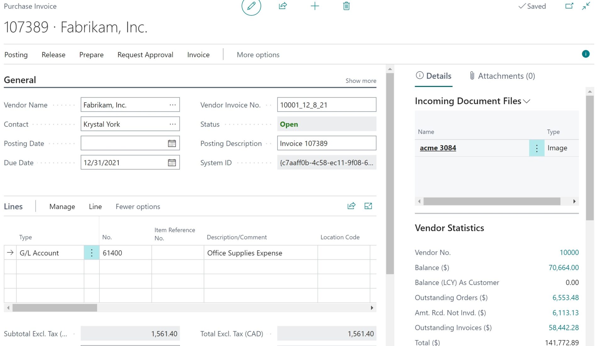
Task: Pop out the page to a new window
Action: point(569,6)
